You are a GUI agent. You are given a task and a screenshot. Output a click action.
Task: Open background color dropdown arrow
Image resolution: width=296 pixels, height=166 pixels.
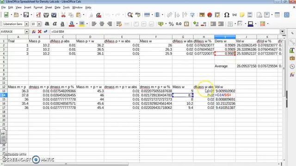tap(87, 24)
